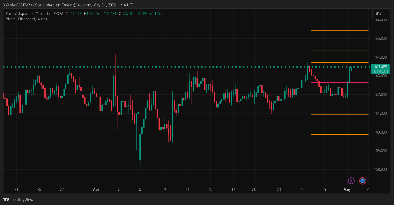Screen dimensions: 394x205
Task: Select the lowest orange support pivot line
Action: pyautogui.click(x=339, y=134)
